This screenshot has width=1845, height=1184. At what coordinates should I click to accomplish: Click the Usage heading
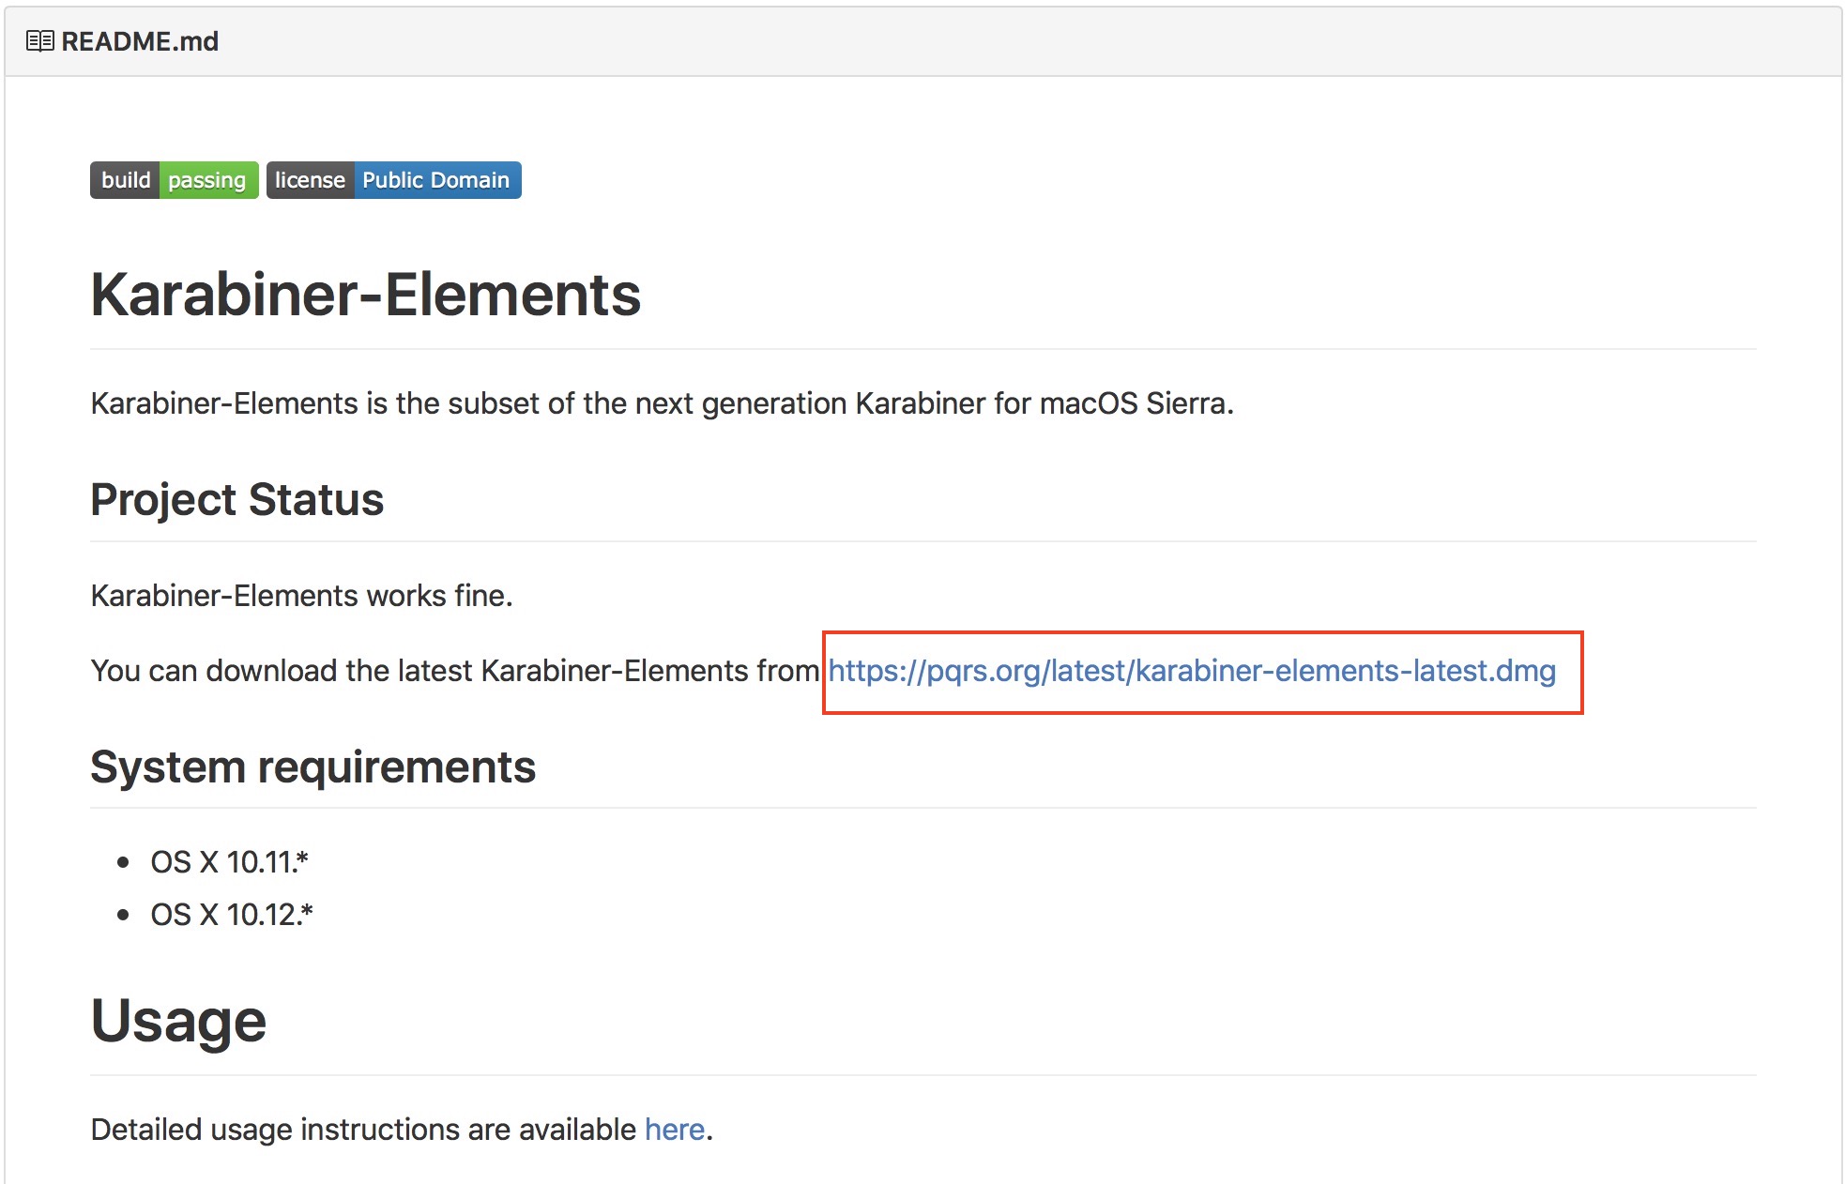tap(178, 1021)
